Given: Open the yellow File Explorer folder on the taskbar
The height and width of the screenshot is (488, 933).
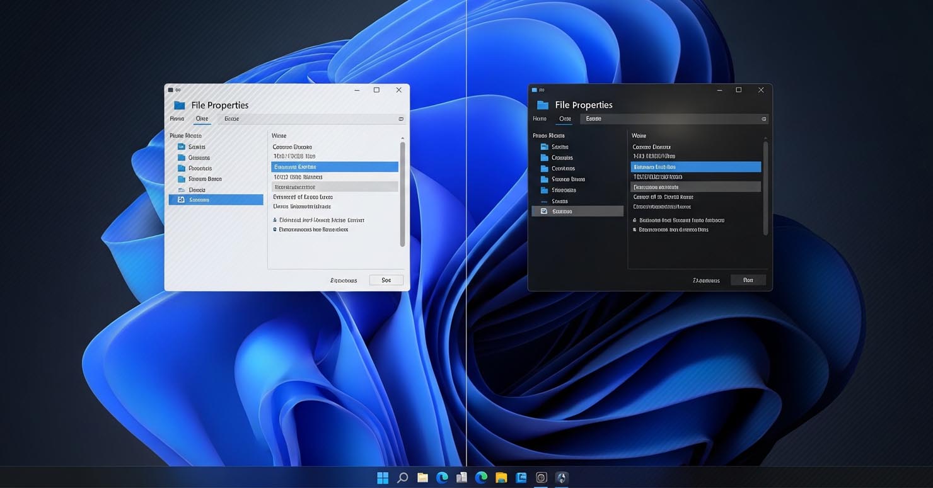Looking at the screenshot, I should click(x=501, y=477).
